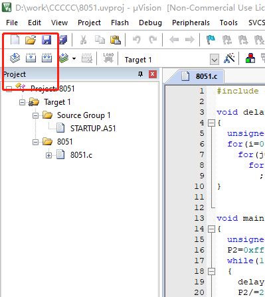Paste from clipboard using Paste icon
The height and width of the screenshot is (297, 265).
pos(116,40)
